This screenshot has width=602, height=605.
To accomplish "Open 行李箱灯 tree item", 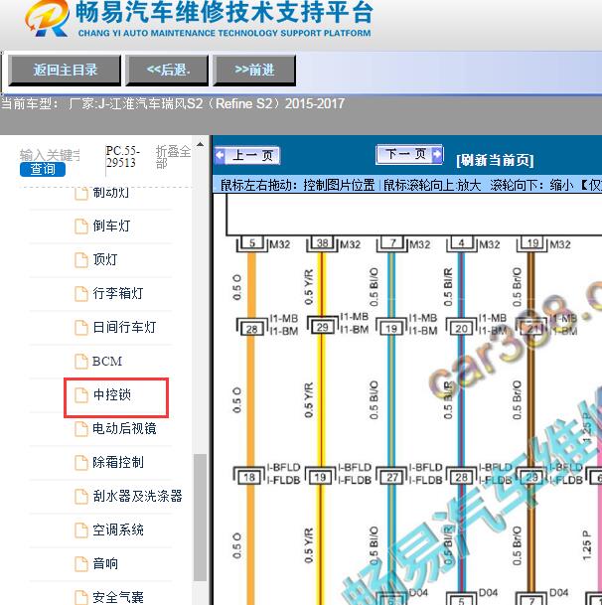I will click(117, 293).
